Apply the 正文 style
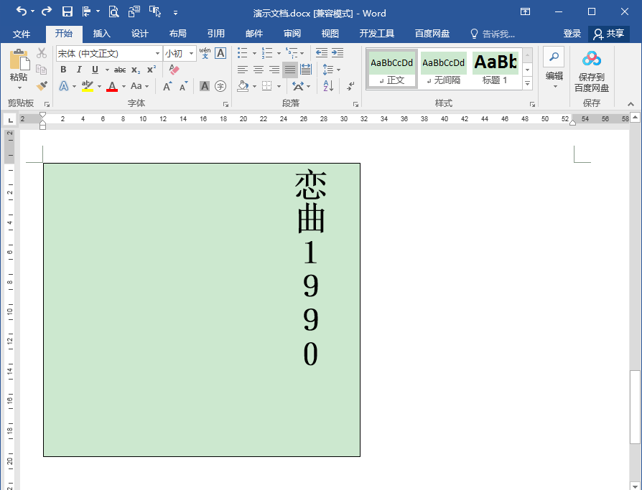 click(392, 69)
